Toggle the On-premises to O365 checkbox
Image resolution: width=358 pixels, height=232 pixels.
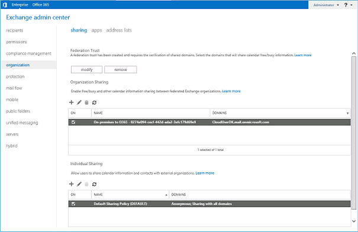[x=73, y=122]
